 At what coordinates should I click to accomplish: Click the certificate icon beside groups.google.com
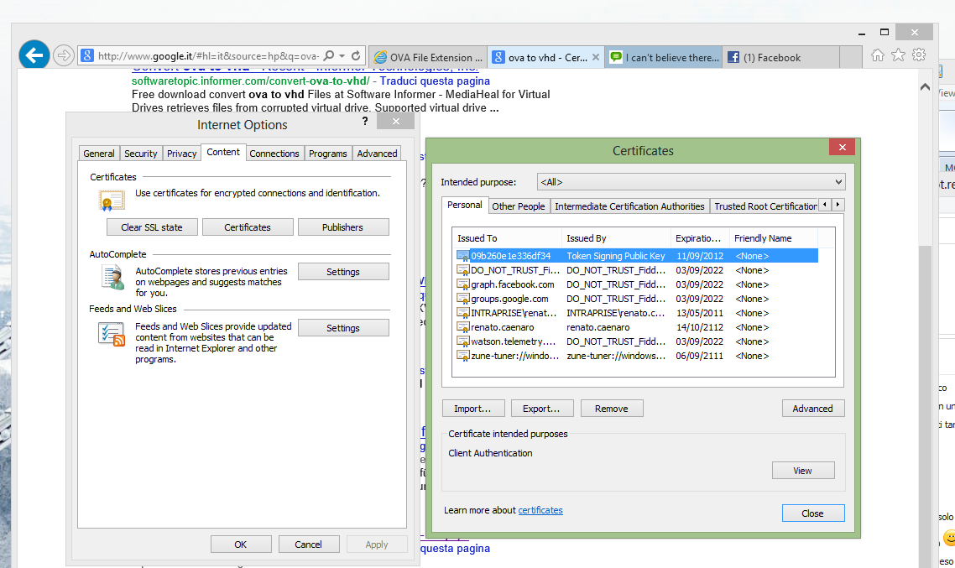click(463, 299)
